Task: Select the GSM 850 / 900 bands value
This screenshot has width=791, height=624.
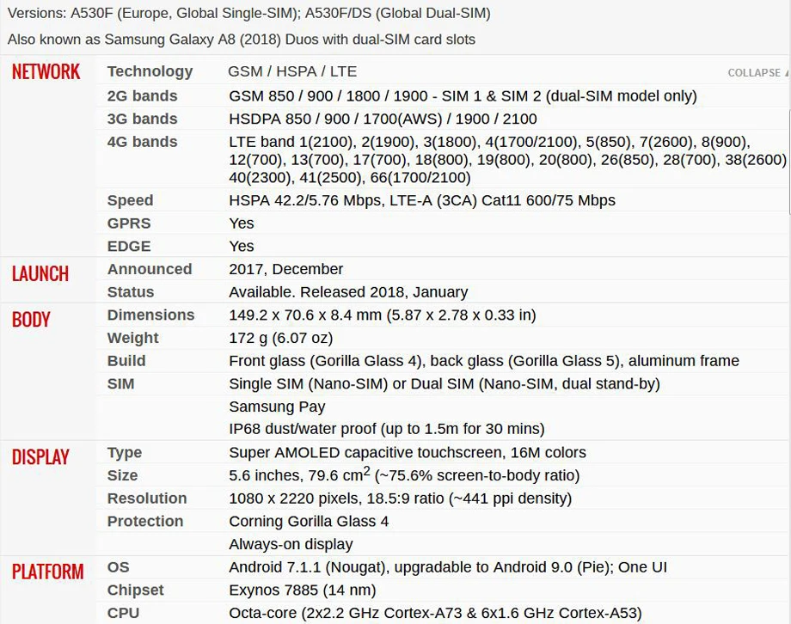Action: click(x=463, y=96)
